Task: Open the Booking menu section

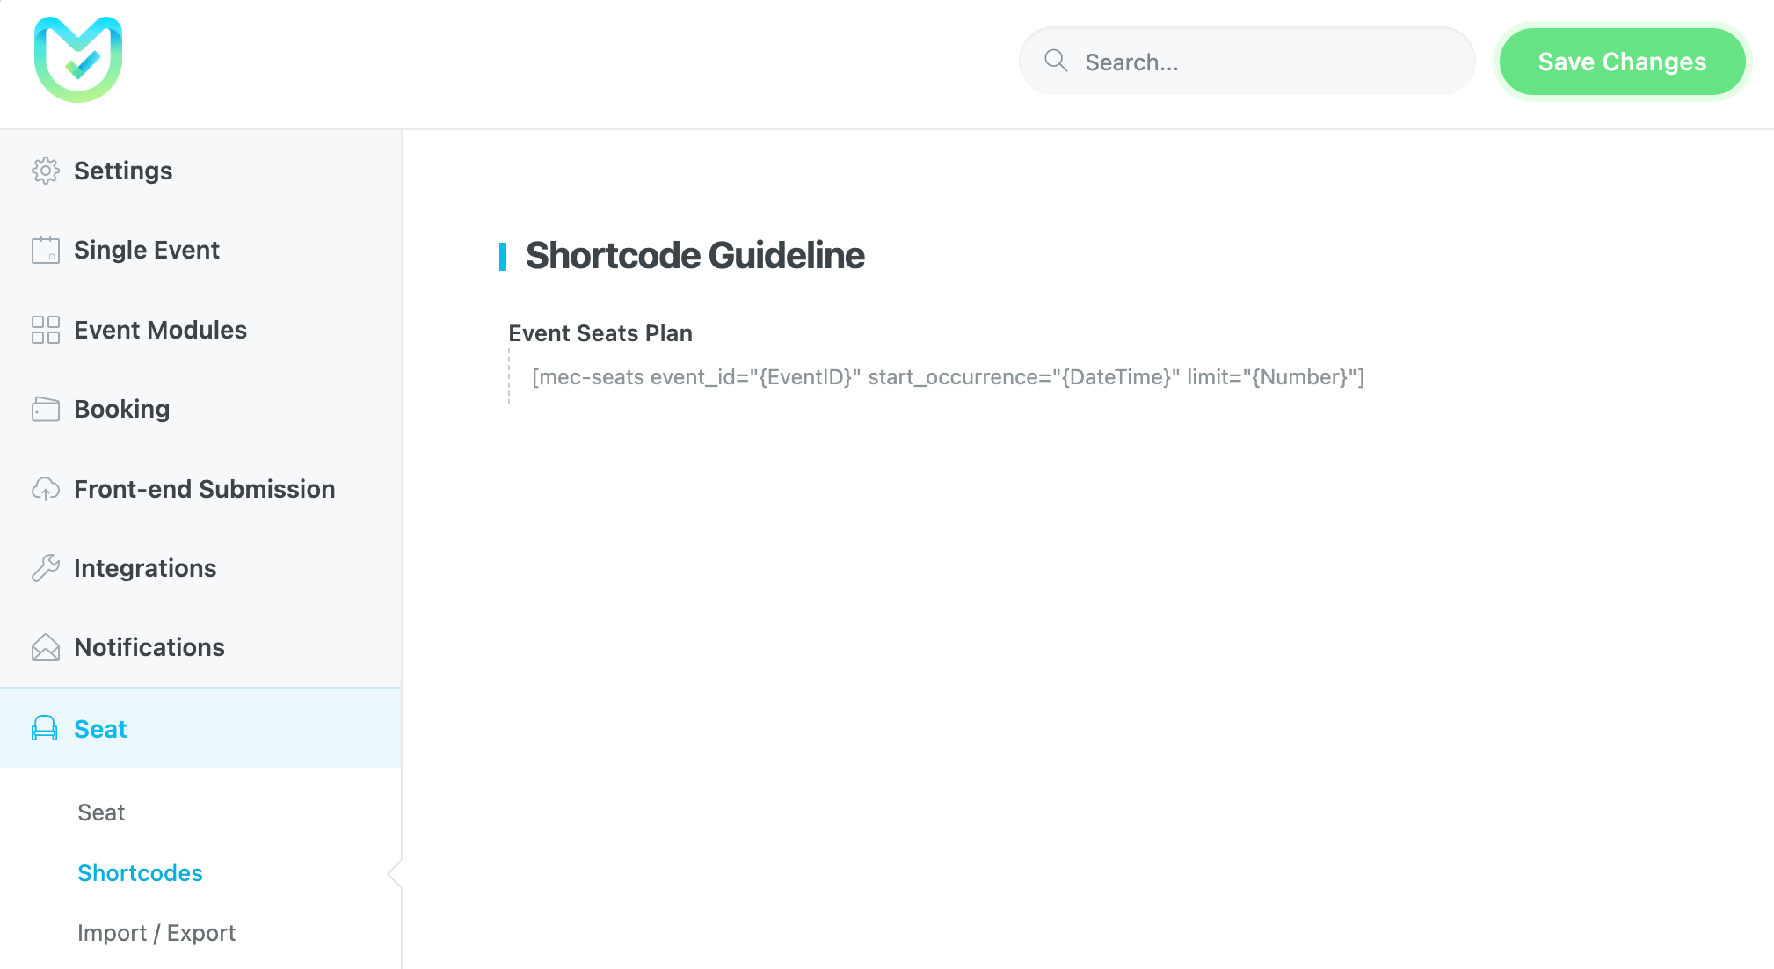Action: point(122,409)
